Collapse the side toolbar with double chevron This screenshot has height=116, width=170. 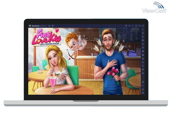pyautogui.click(x=143, y=26)
